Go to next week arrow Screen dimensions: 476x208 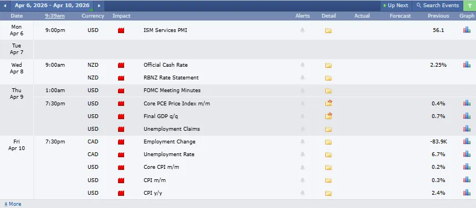99,6
